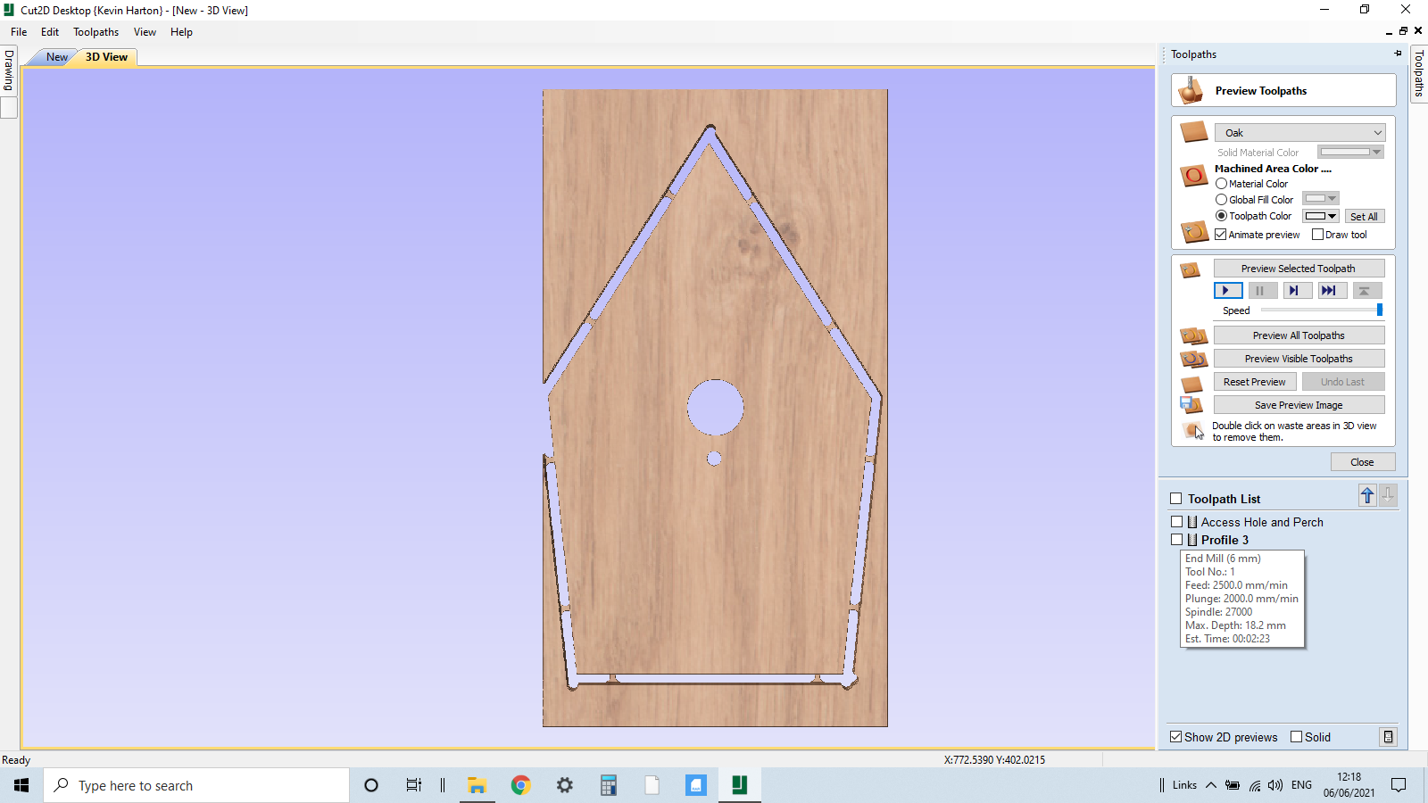Click the Preview Selected Toolpath wood icon
This screenshot has height=803, width=1428.
point(1193,269)
